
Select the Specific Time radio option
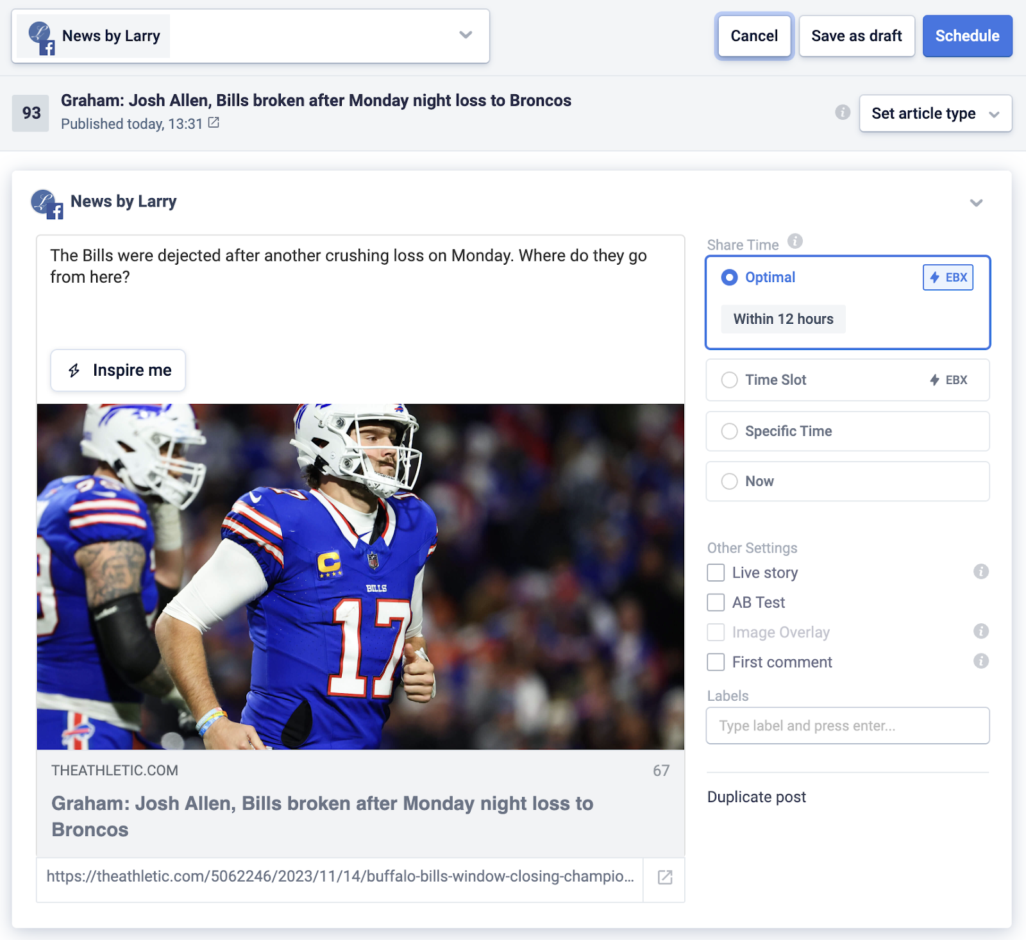pos(730,431)
